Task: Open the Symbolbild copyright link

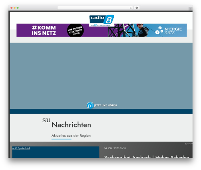Action: [21, 148]
